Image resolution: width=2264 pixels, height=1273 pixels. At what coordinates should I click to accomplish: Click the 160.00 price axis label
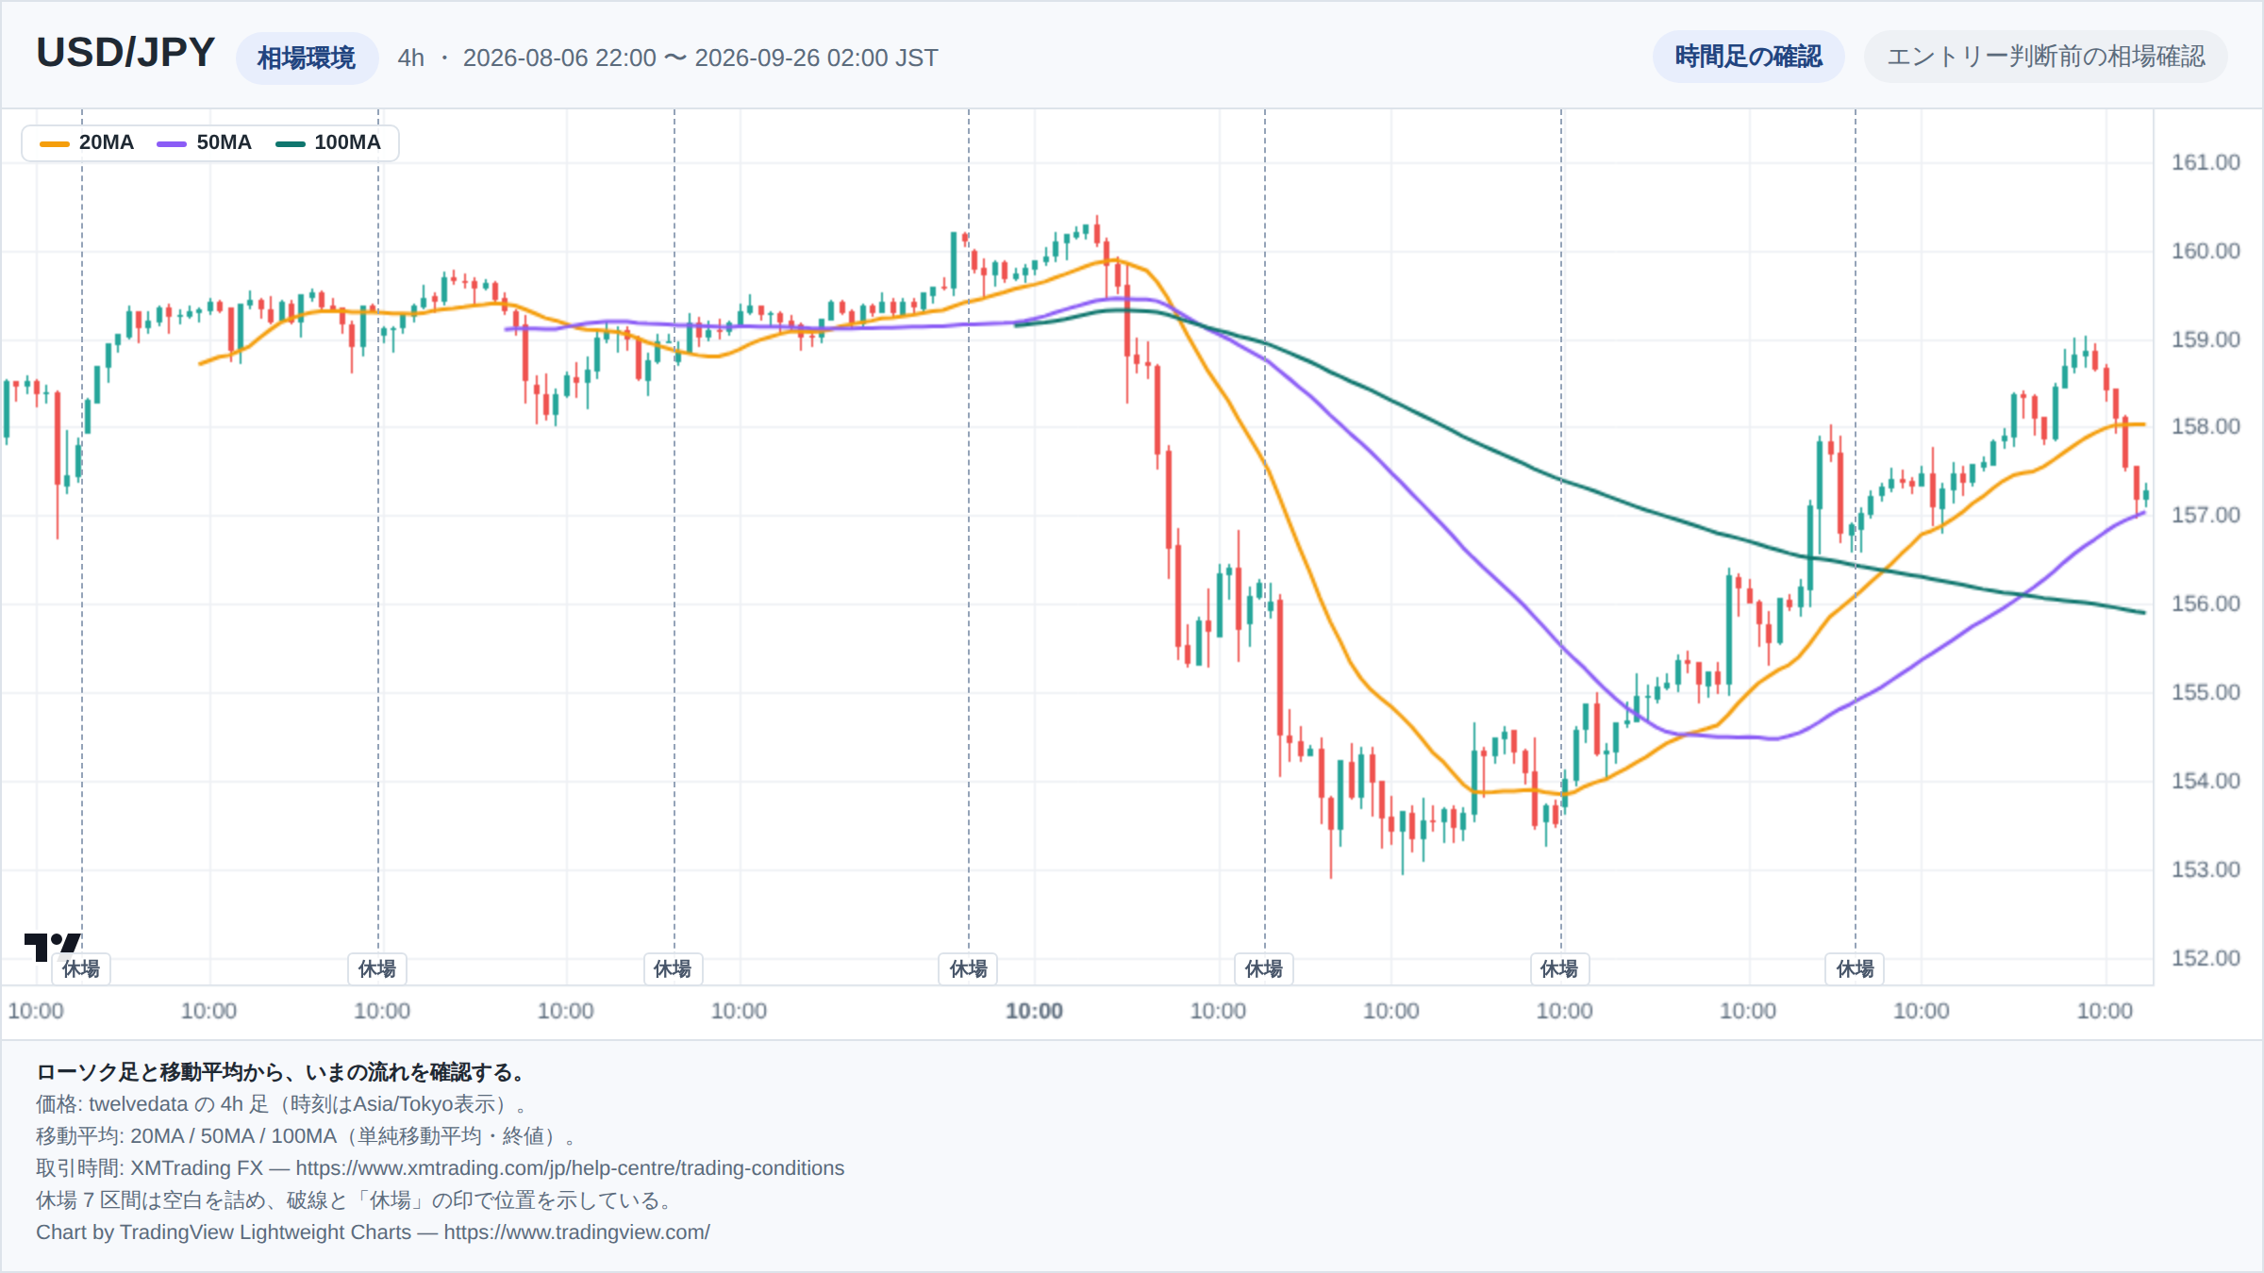[2206, 251]
